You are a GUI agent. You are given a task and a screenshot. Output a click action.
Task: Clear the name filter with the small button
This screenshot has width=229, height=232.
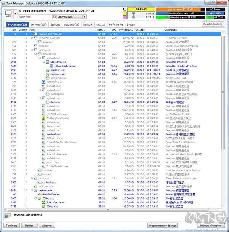coord(55,17)
